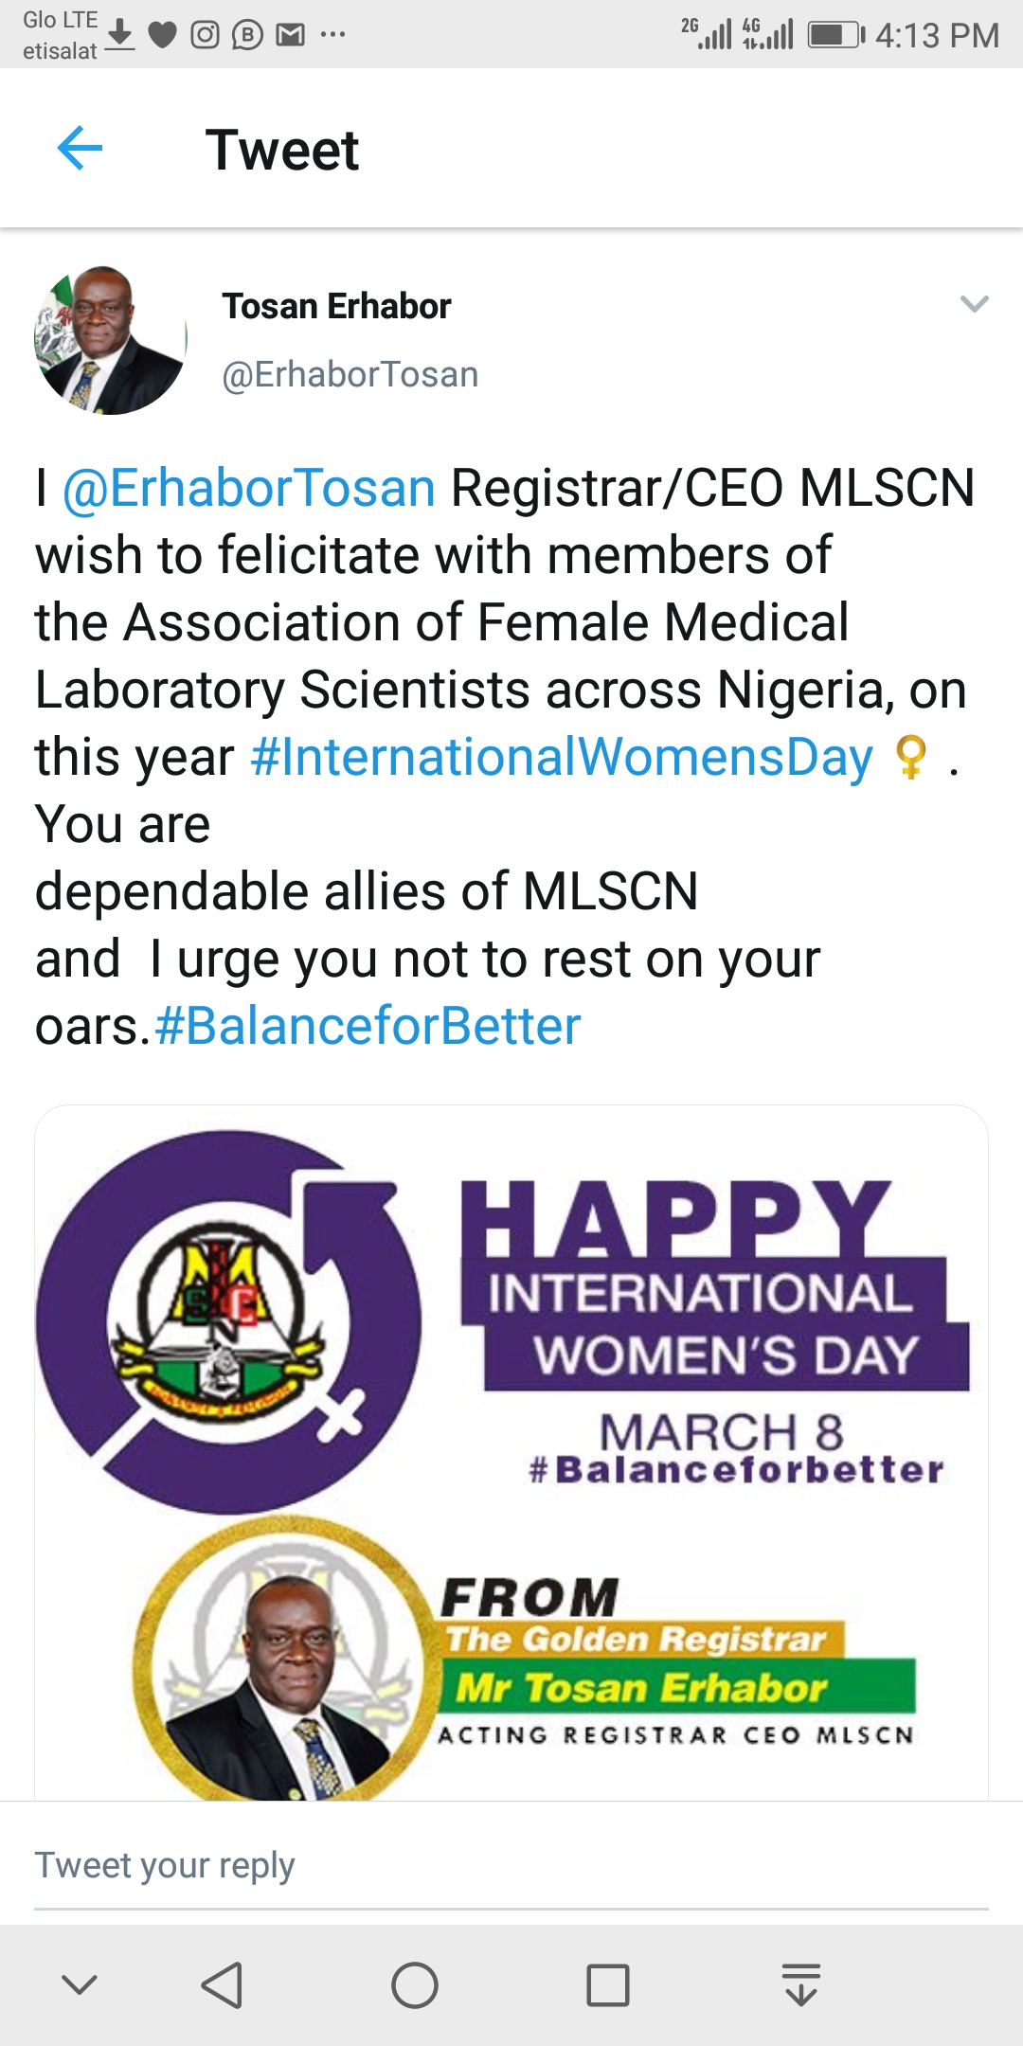1023x2046 pixels.
Task: Tap the Android back triangle button
Action: point(223,1985)
